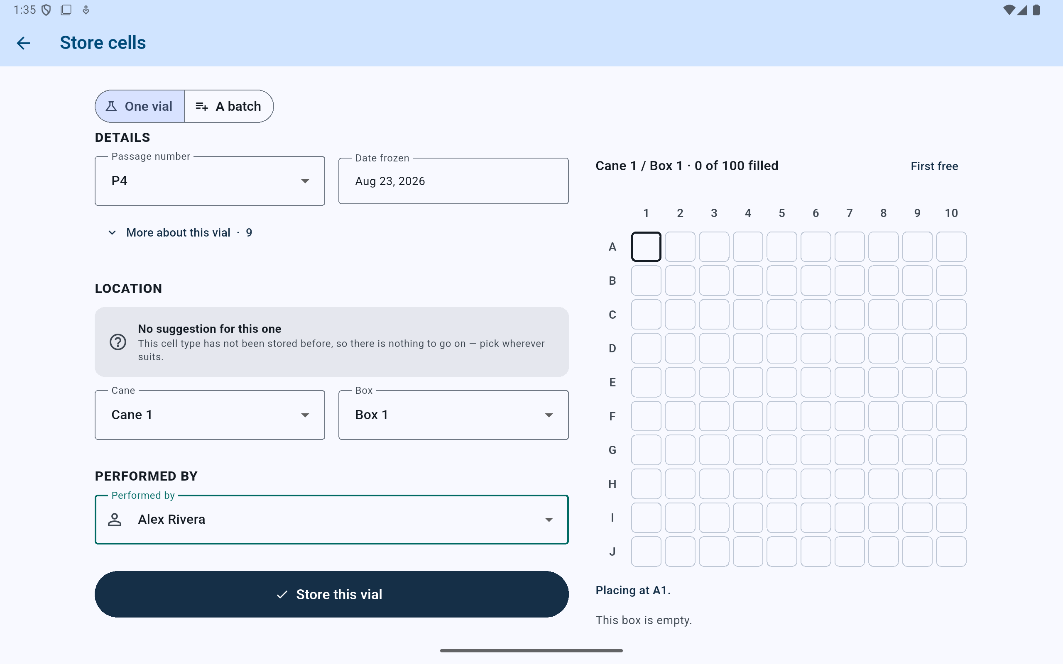1063x664 pixels.
Task: Tap the shield icon in status bar
Action: 46,10
